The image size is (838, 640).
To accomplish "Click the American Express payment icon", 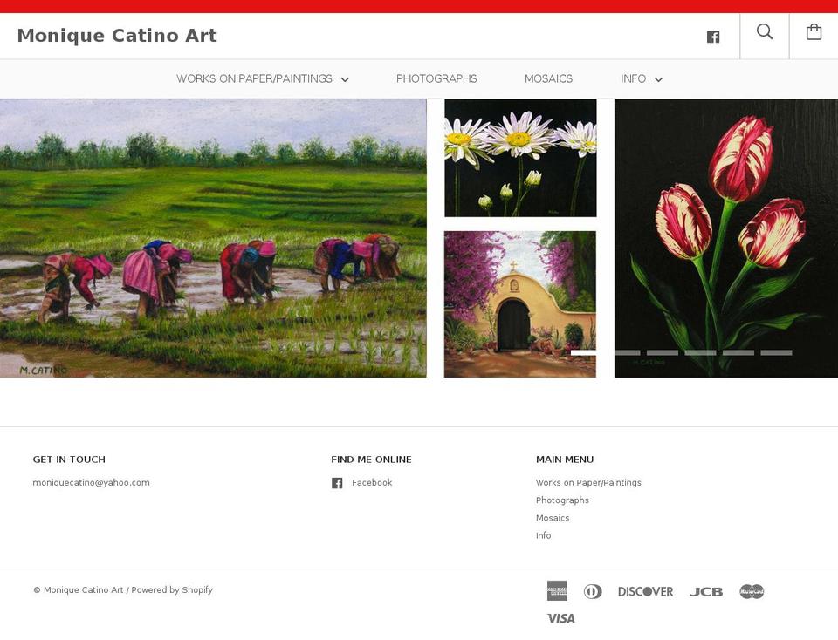I will pyautogui.click(x=558, y=591).
